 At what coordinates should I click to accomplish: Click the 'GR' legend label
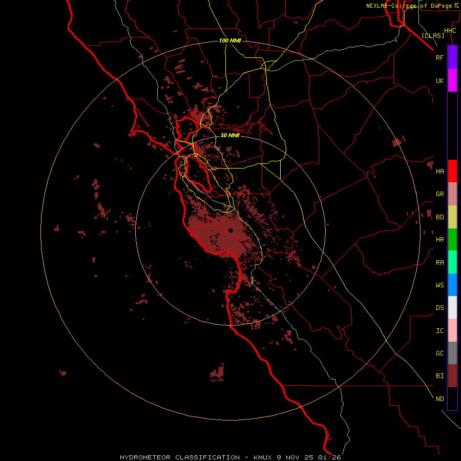pos(440,194)
